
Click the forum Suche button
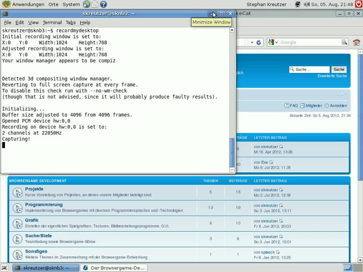(339, 70)
